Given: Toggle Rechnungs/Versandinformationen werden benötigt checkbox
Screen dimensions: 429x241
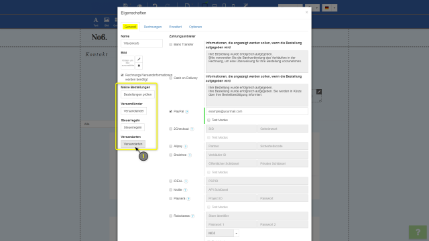Looking at the screenshot, I should (x=122, y=75).
